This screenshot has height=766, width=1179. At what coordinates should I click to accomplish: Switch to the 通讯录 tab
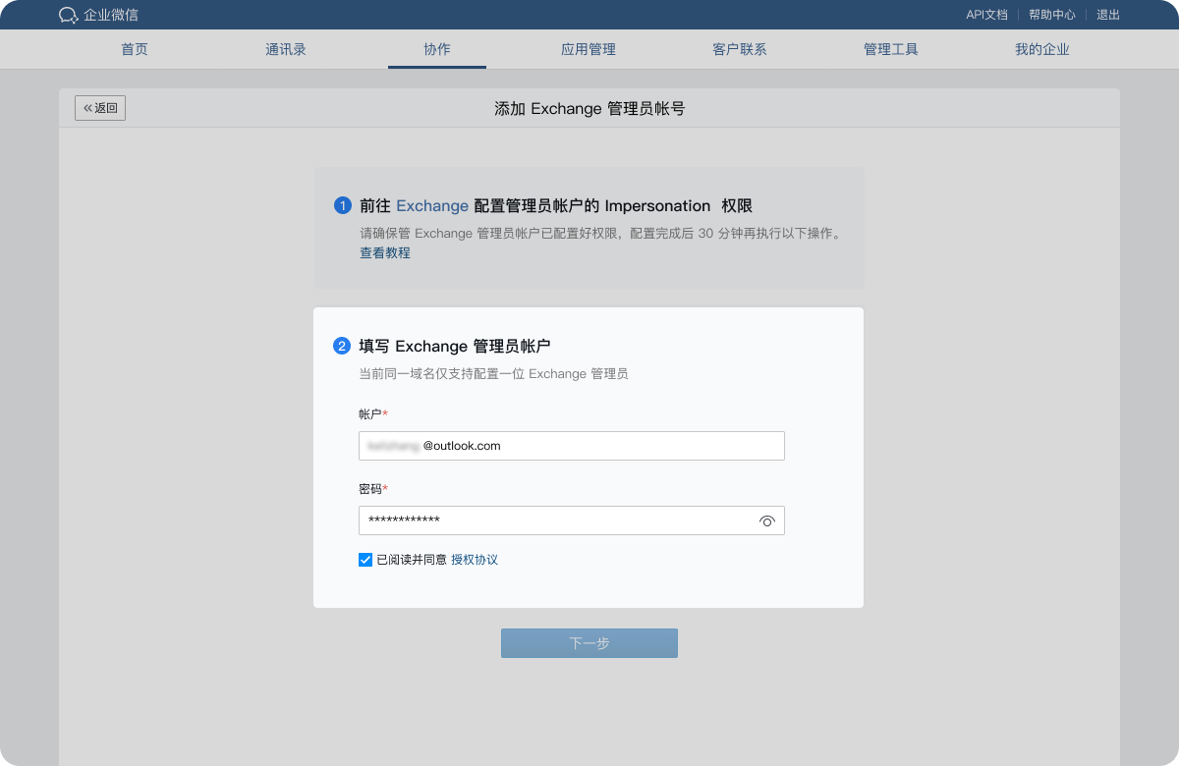(286, 49)
